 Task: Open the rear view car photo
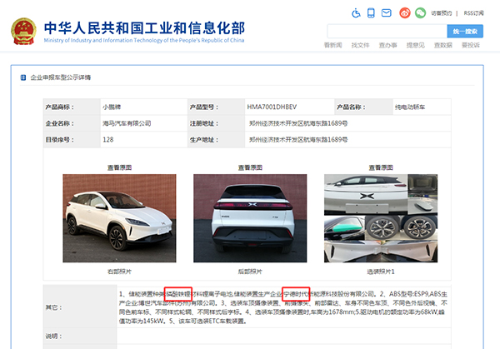(250, 218)
